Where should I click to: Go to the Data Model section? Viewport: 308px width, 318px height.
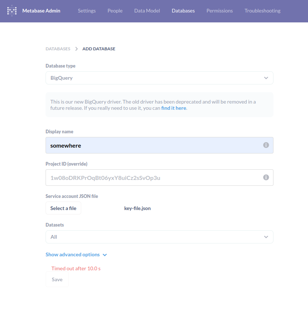pos(147,11)
